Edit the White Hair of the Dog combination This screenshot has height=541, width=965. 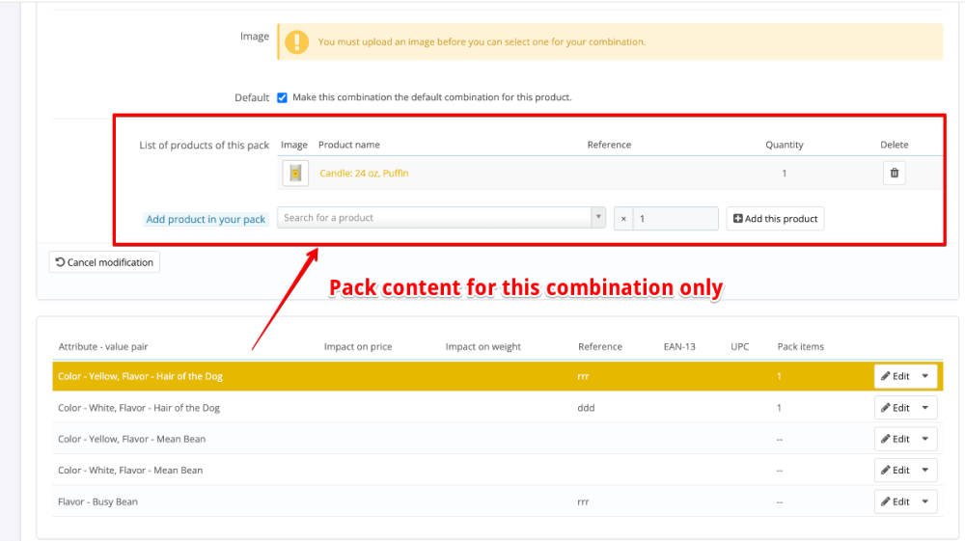pyautogui.click(x=896, y=408)
